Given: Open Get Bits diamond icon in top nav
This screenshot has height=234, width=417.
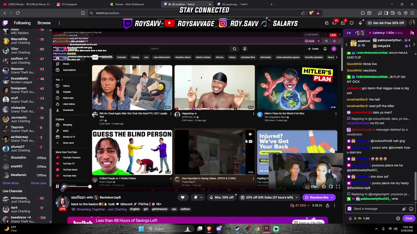Looking at the screenshot, I should click(360, 23).
